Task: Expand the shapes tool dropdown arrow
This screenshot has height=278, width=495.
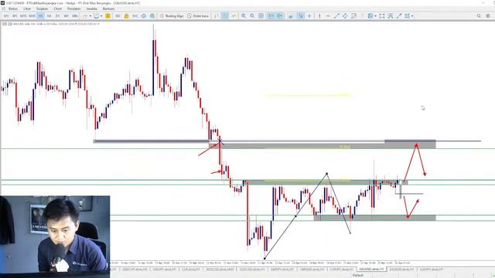Action: (375, 15)
